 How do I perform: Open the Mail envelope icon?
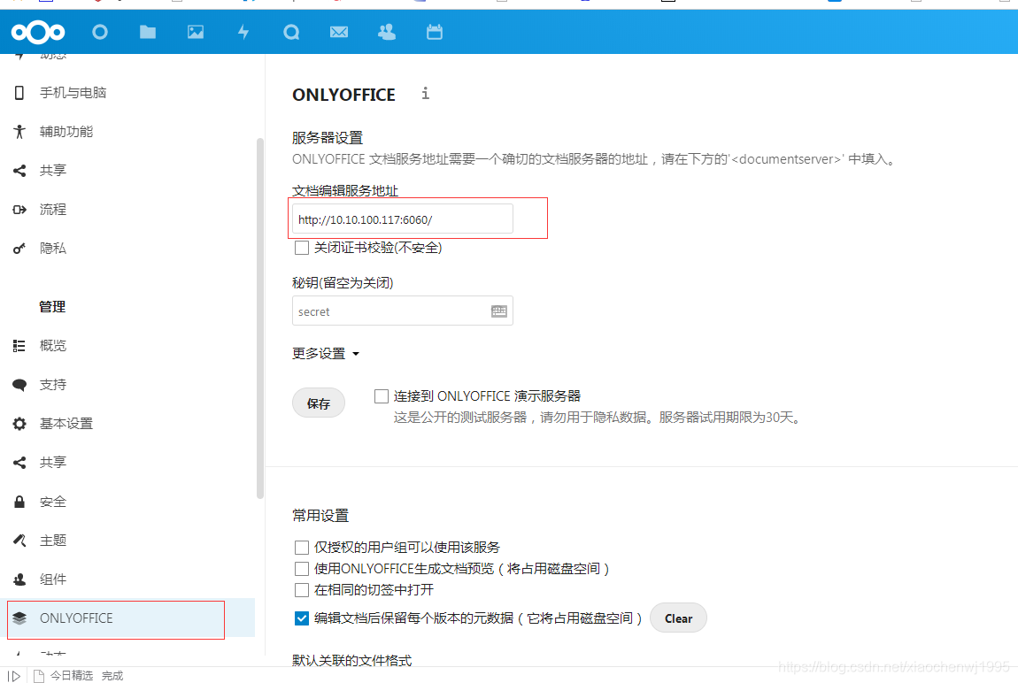click(x=339, y=32)
